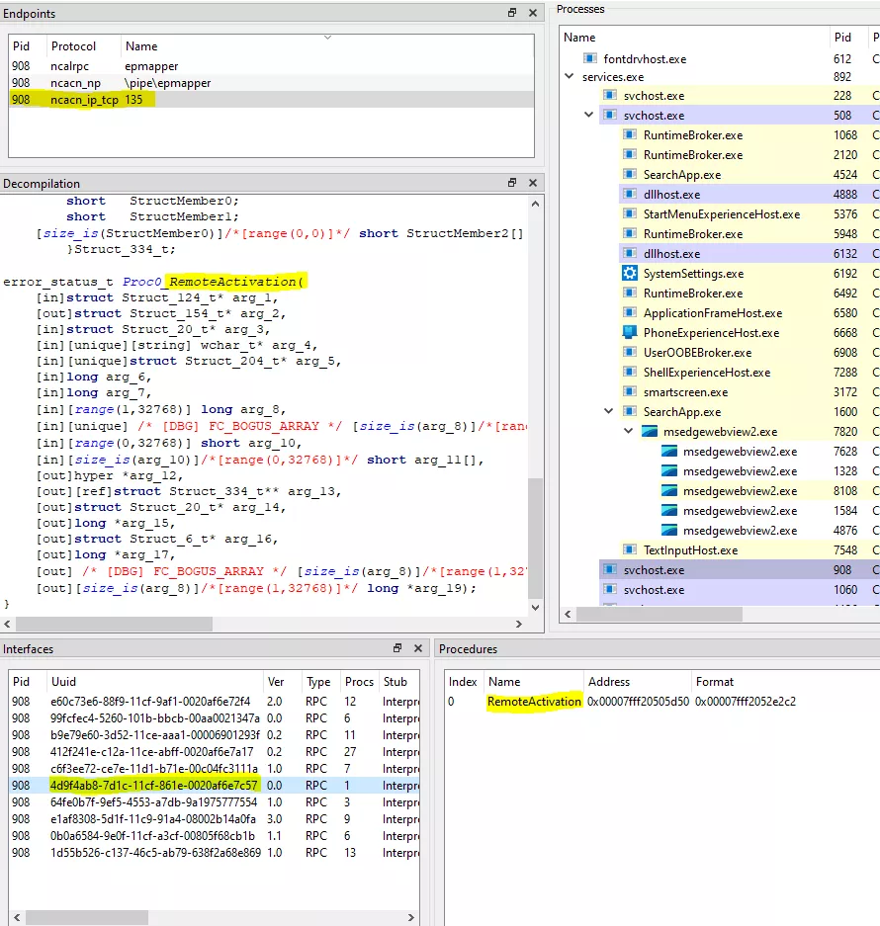Click the SystemSettings.exe gear icon
Viewport: 880px width, 926px height.
(630, 273)
